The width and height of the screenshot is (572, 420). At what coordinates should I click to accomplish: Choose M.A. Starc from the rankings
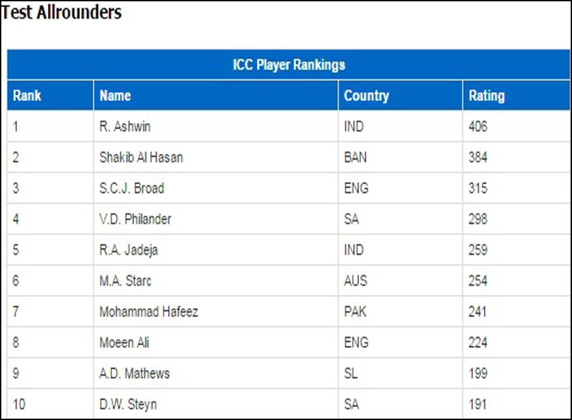click(x=125, y=280)
